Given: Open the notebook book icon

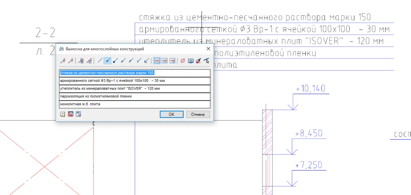Looking at the screenshot, I should click(x=191, y=61).
